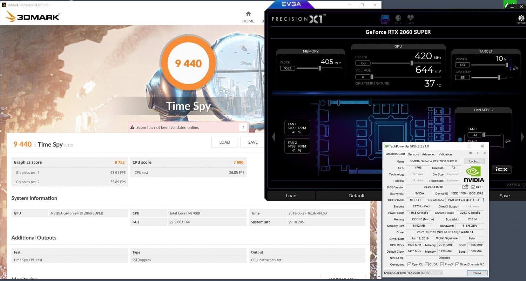526x281 pixels.
Task: Click the link icon beside Power target
Action: tap(515, 68)
